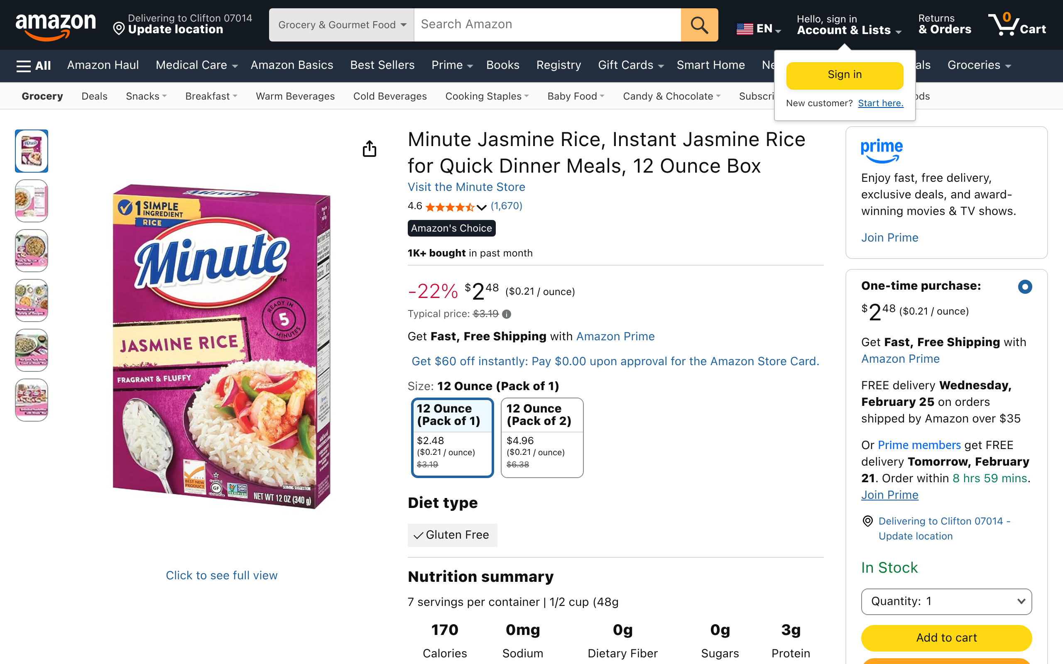Viewport: 1063px width, 664px height.
Task: Open Best Sellers in navigation bar
Action: (382, 66)
